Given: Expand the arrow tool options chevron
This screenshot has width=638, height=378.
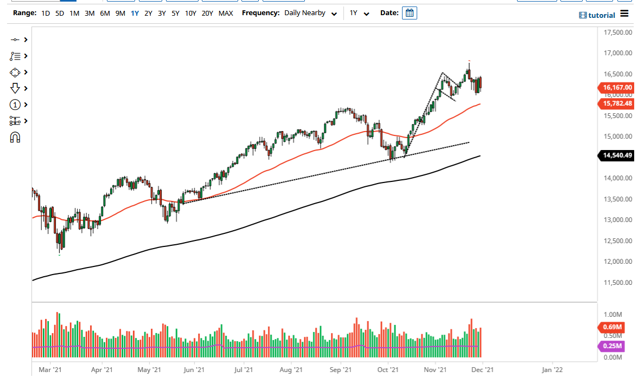Looking at the screenshot, I should [x=25, y=88].
